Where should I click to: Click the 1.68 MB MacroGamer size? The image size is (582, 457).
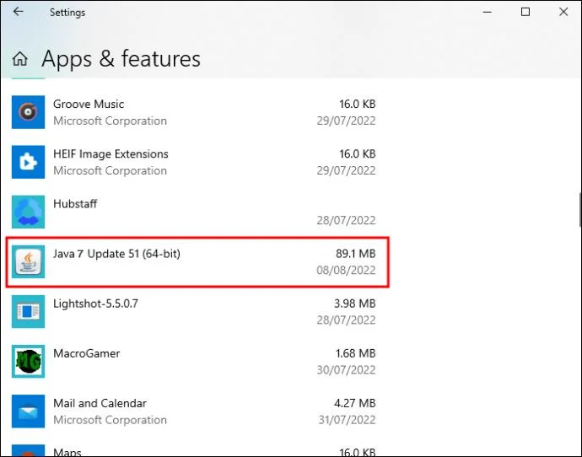coord(356,353)
